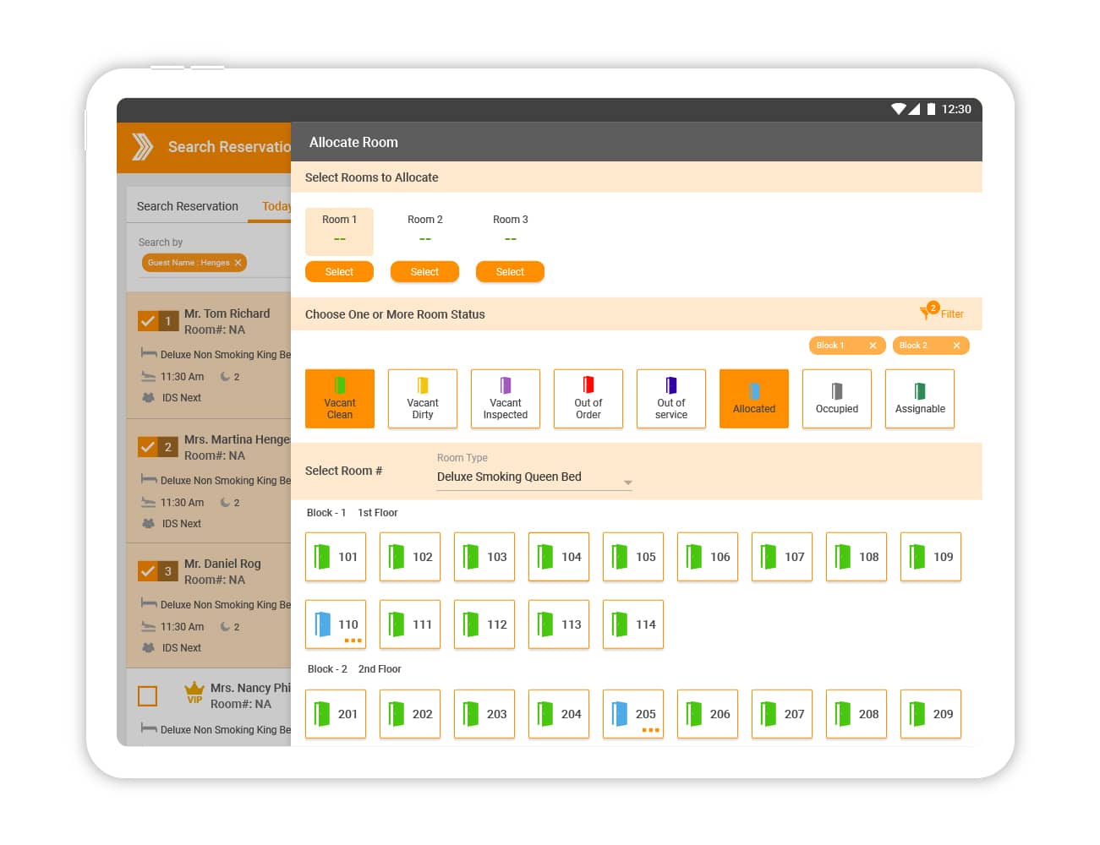Pick room 109
This screenshot has width=1100, height=845.
pyautogui.click(x=931, y=557)
